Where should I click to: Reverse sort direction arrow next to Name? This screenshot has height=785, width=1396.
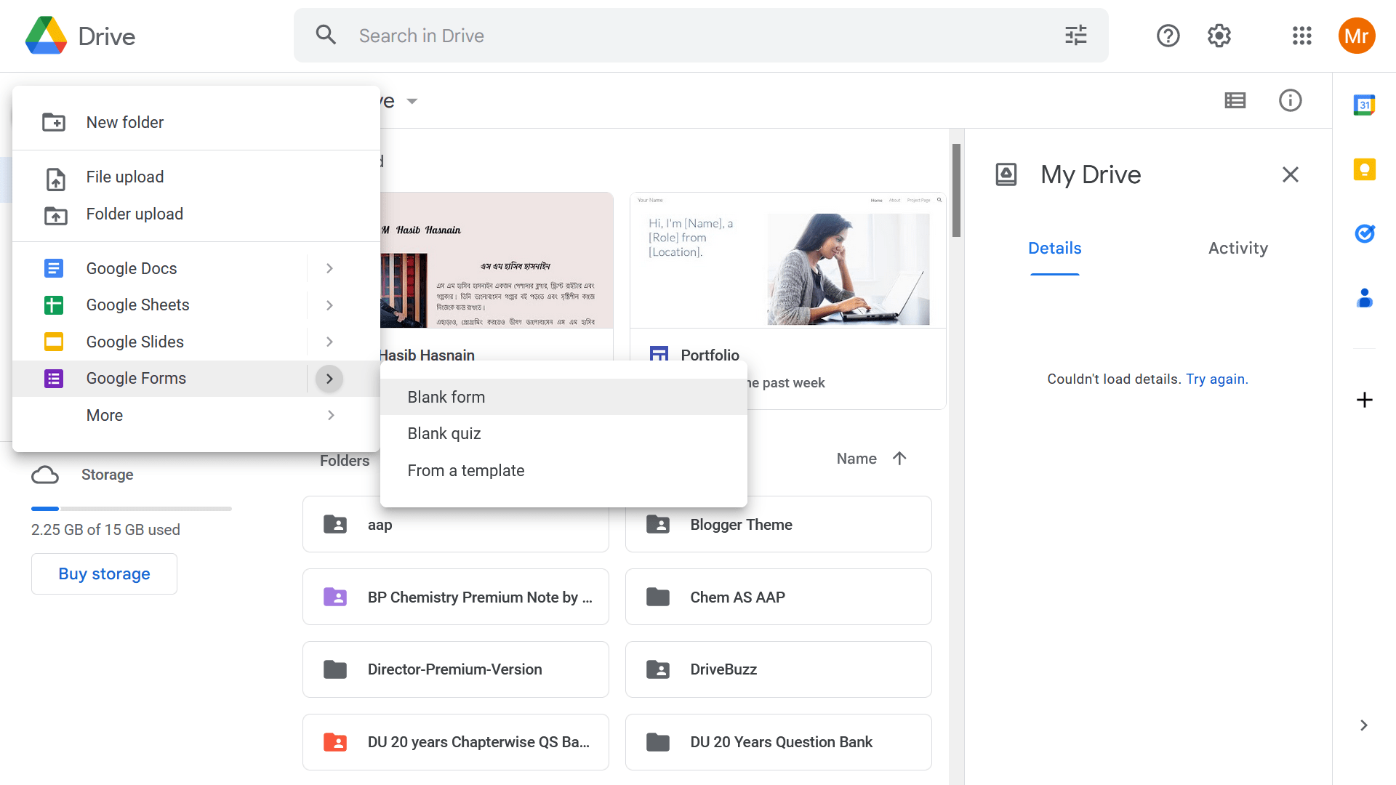coord(899,459)
